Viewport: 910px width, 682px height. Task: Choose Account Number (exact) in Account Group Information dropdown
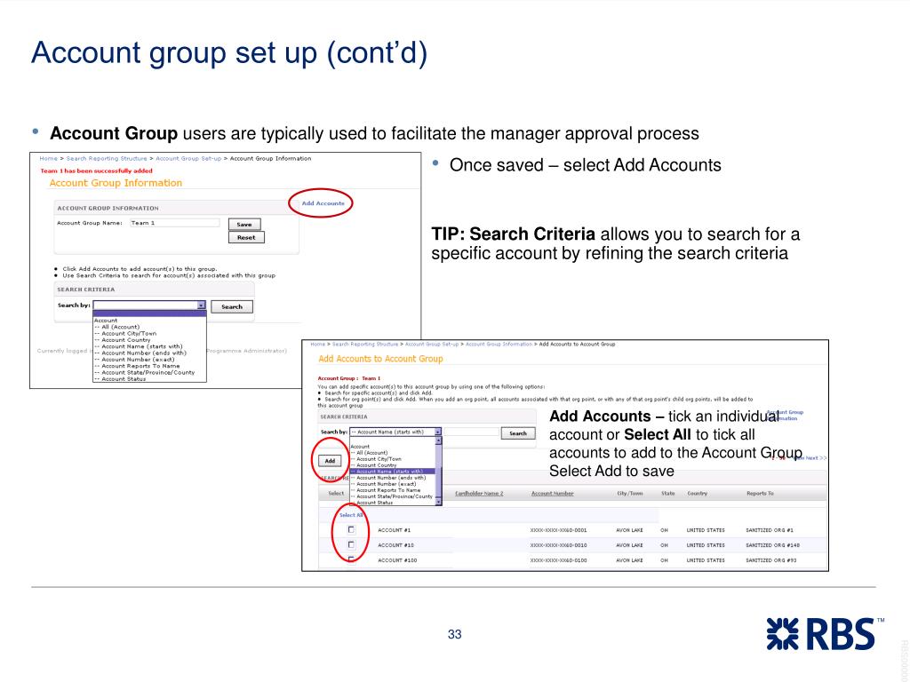tap(138, 360)
